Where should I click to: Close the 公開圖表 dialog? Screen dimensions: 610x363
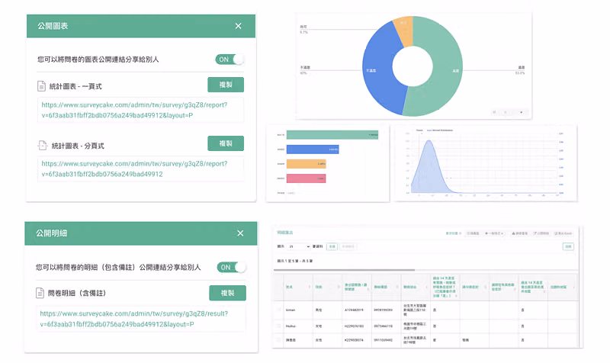(238, 26)
